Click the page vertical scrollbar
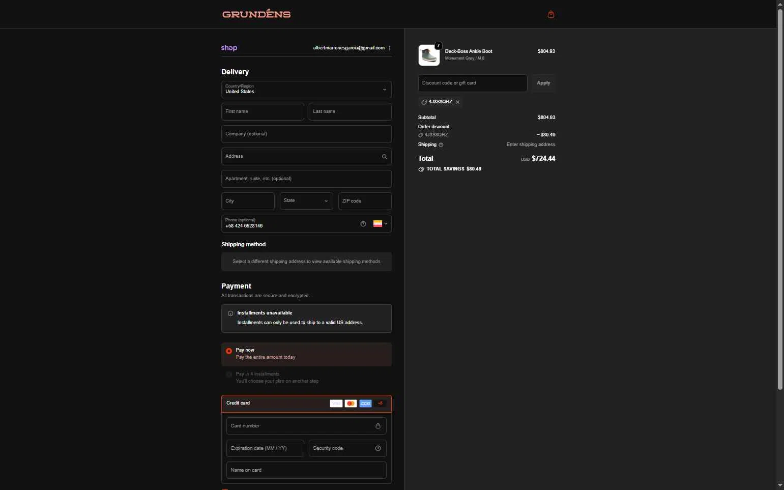Screen dimensions: 784x490 [x=780, y=198]
